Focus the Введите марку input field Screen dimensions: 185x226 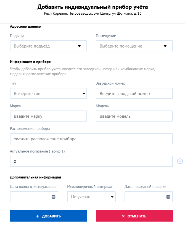[48, 116]
